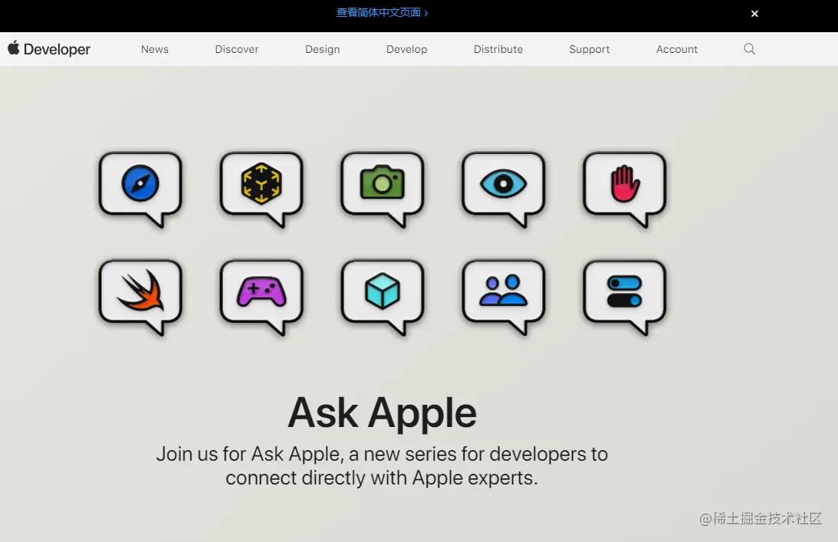Go to the Design section
The height and width of the screenshot is (542, 838).
(322, 49)
